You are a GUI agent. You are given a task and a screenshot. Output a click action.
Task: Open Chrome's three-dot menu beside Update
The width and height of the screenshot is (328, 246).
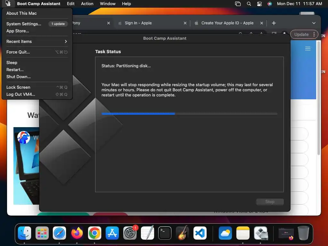tap(314, 35)
